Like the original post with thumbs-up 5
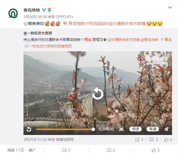This screenshot has height=156, width=178. 168,140
